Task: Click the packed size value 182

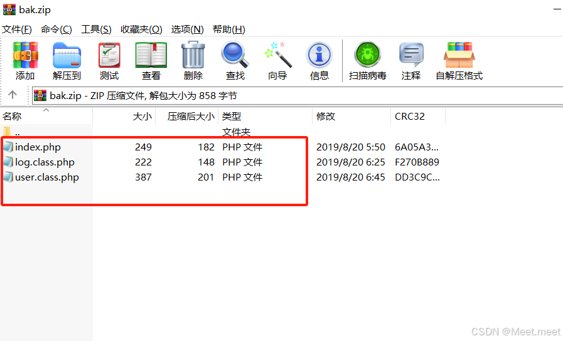Action: [x=206, y=147]
